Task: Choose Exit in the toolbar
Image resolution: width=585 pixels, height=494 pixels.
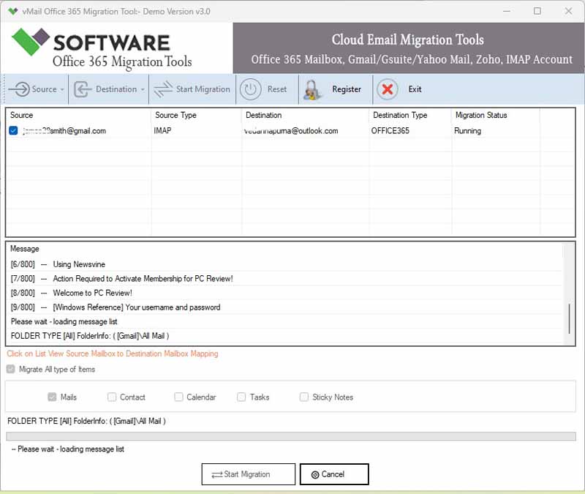Action: [415, 89]
